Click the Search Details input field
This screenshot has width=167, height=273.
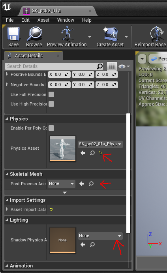pyautogui.click(x=51, y=66)
